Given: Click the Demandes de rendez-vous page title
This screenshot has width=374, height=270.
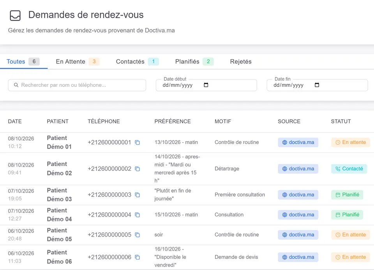Looking at the screenshot, I should coord(86,15).
